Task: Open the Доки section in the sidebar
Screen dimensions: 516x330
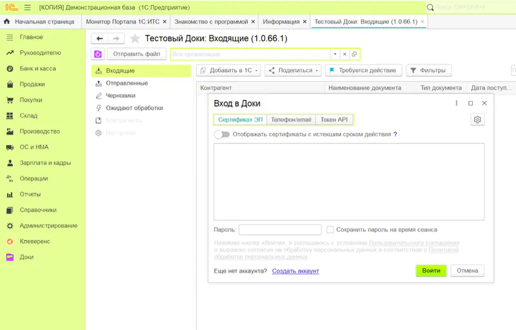Action: [26, 257]
